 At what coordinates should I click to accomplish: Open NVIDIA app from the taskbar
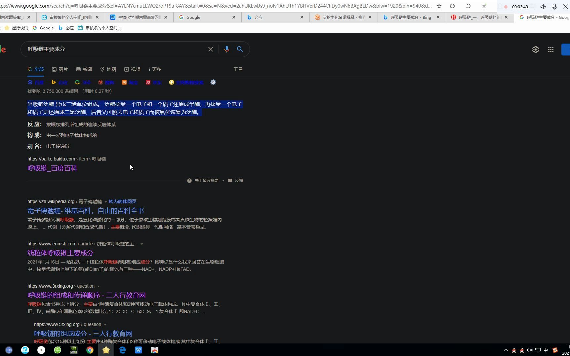click(x=74, y=350)
